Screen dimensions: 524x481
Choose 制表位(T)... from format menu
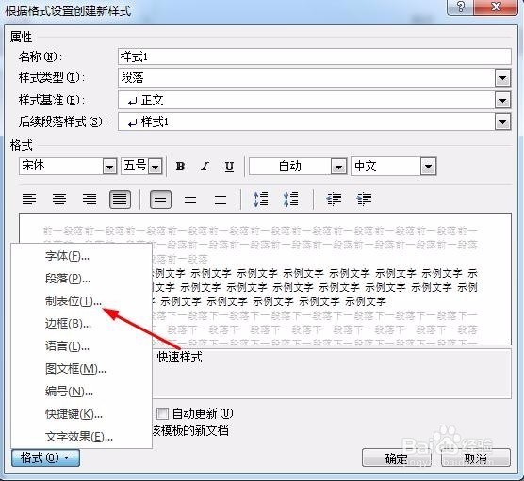(82, 301)
